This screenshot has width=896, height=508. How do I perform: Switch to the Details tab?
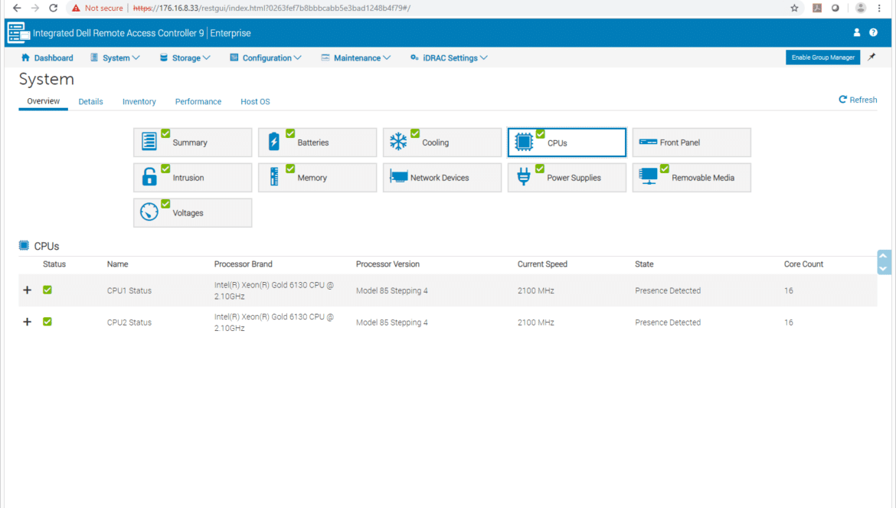91,102
